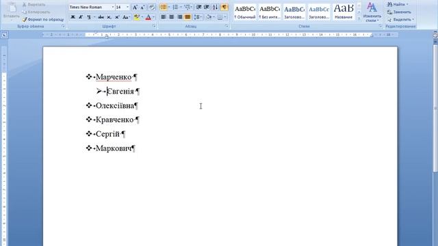Click the paragraph borders icon
Screen dimensions: 438x246
220,17
